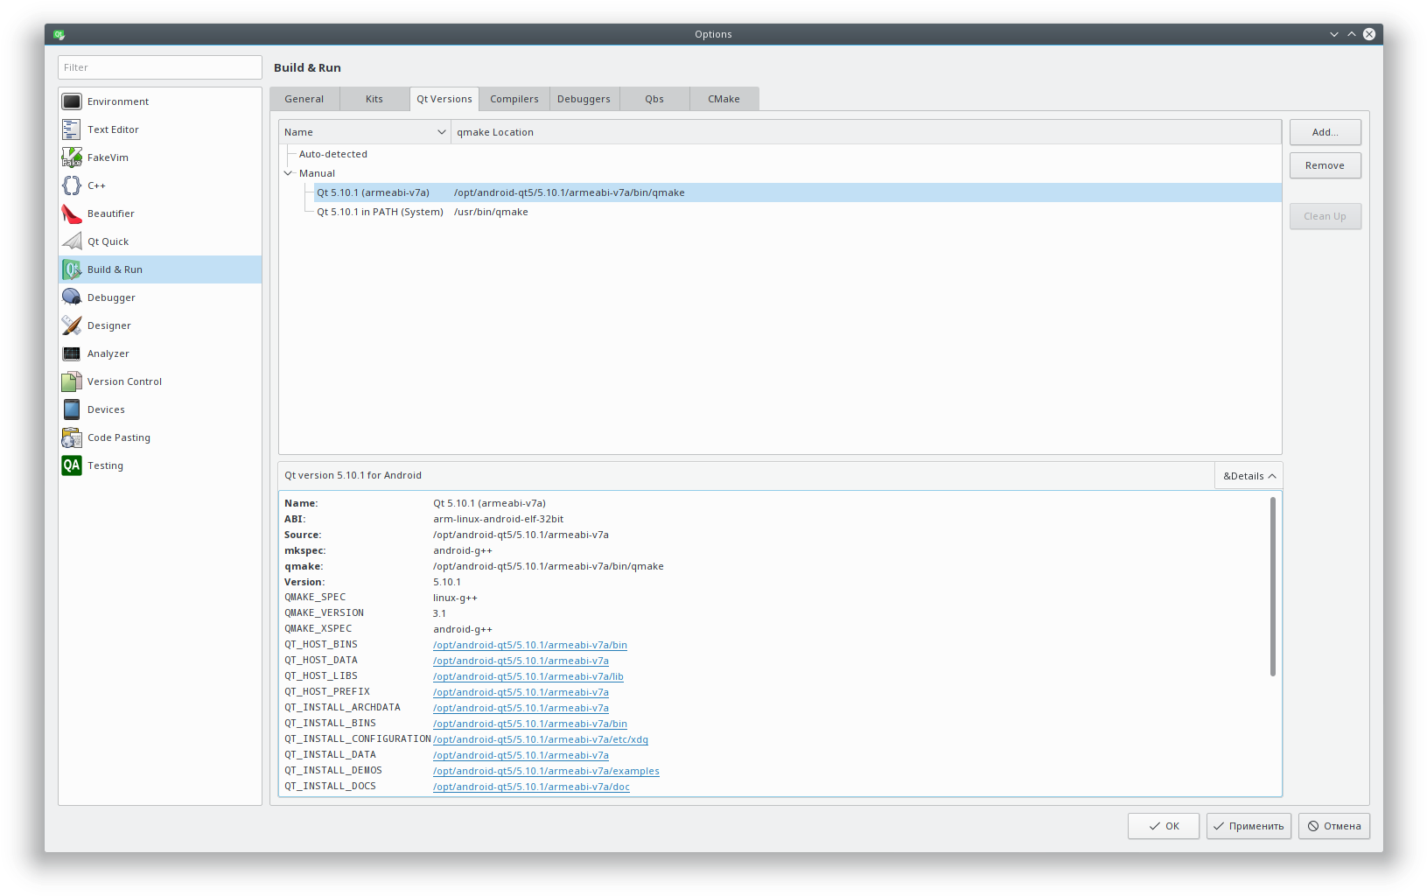Click the /usr/bin/qmake location cell
Screen dimensions: 1427x896
(491, 212)
